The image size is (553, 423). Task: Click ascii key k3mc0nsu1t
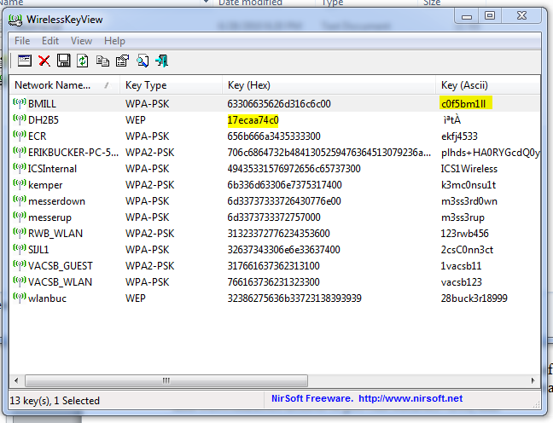[469, 185]
